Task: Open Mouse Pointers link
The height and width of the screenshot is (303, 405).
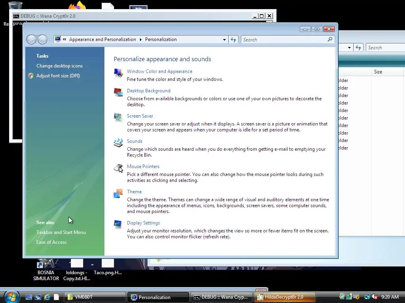Action: (143, 166)
